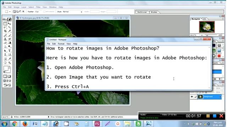Select the Lasso tool
Image resolution: width=227 pixels, height=127 pixels.
5,28
